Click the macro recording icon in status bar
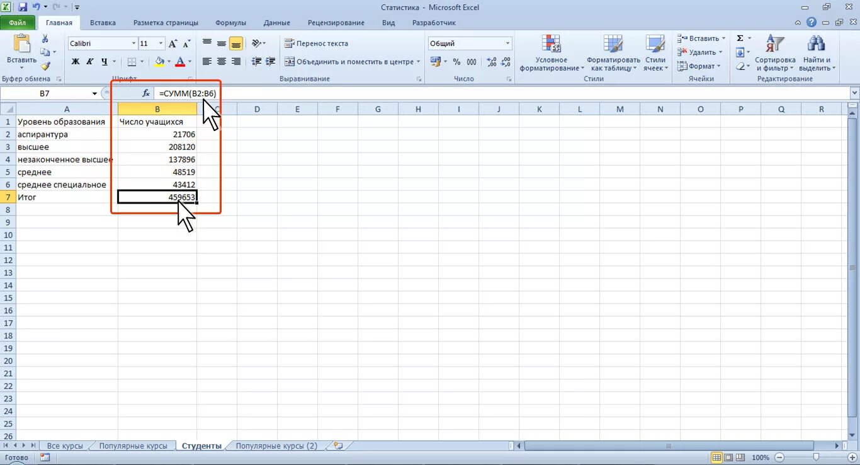 coord(45,457)
